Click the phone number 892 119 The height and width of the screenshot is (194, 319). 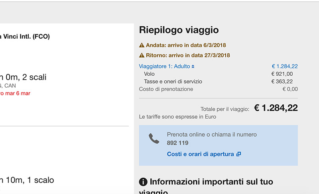pos(177,143)
